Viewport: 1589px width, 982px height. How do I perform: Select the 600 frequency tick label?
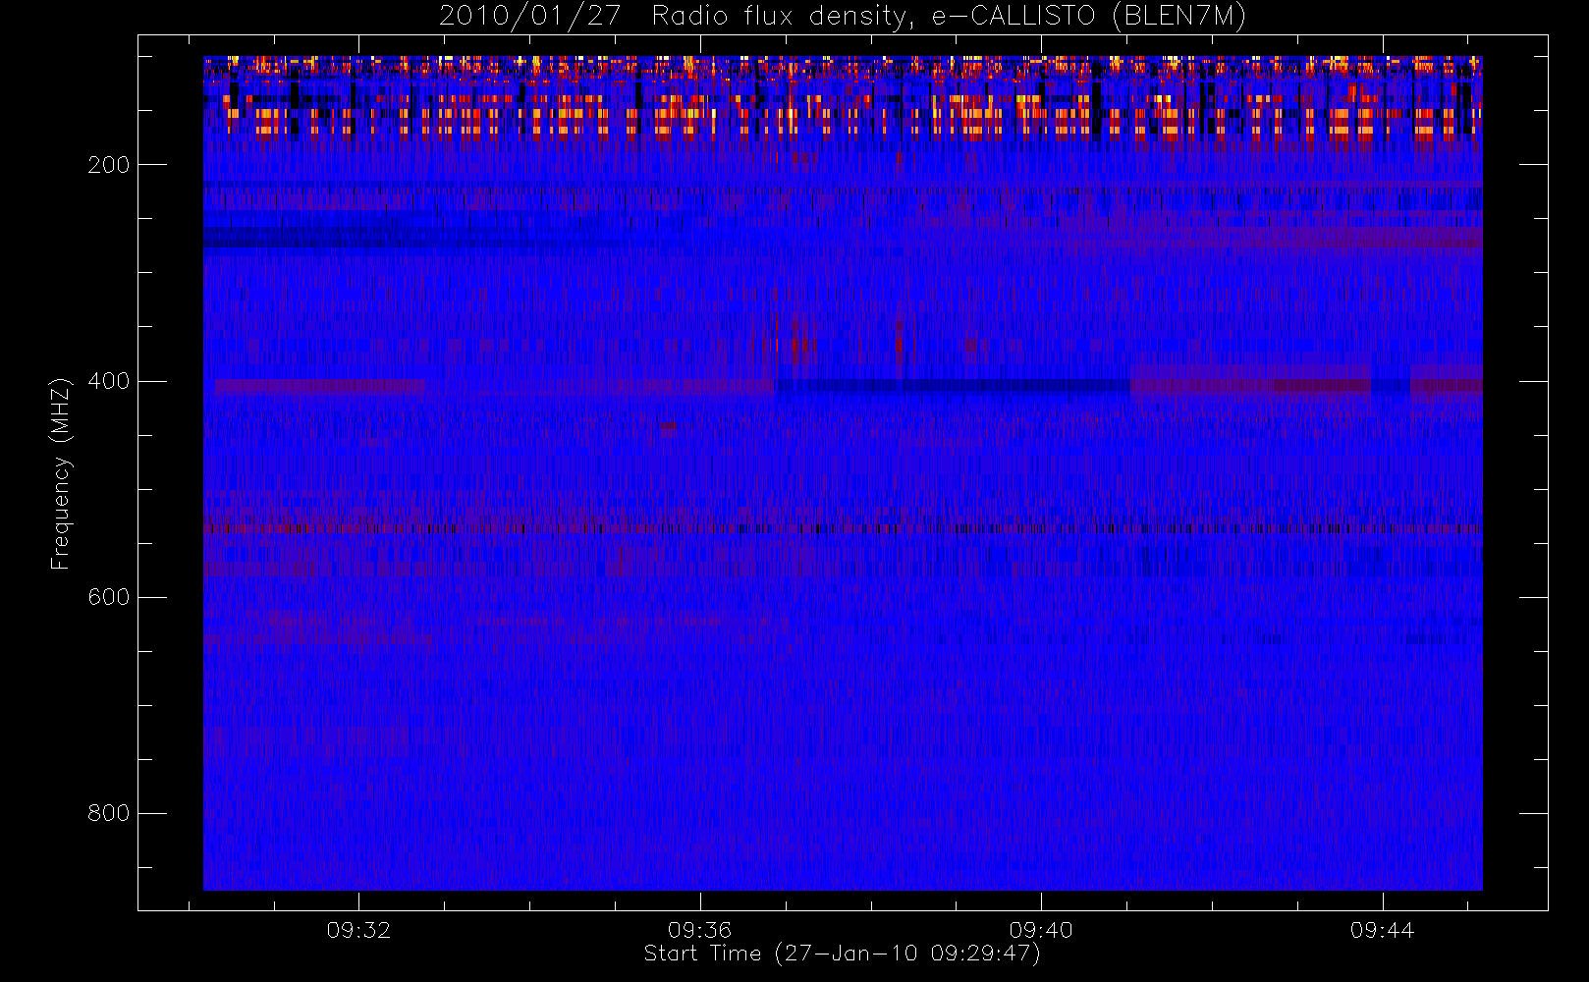pyautogui.click(x=109, y=597)
